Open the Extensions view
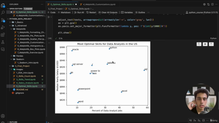 pos(3,35)
